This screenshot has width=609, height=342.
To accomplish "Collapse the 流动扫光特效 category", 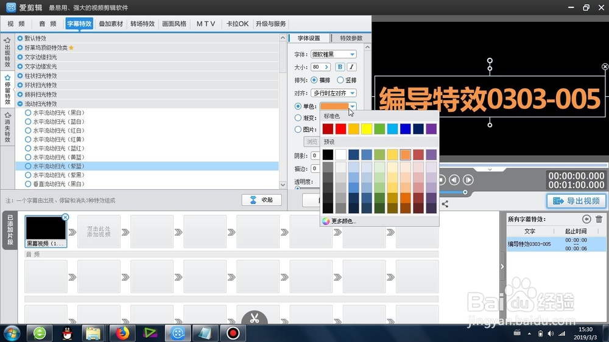I will pos(20,103).
